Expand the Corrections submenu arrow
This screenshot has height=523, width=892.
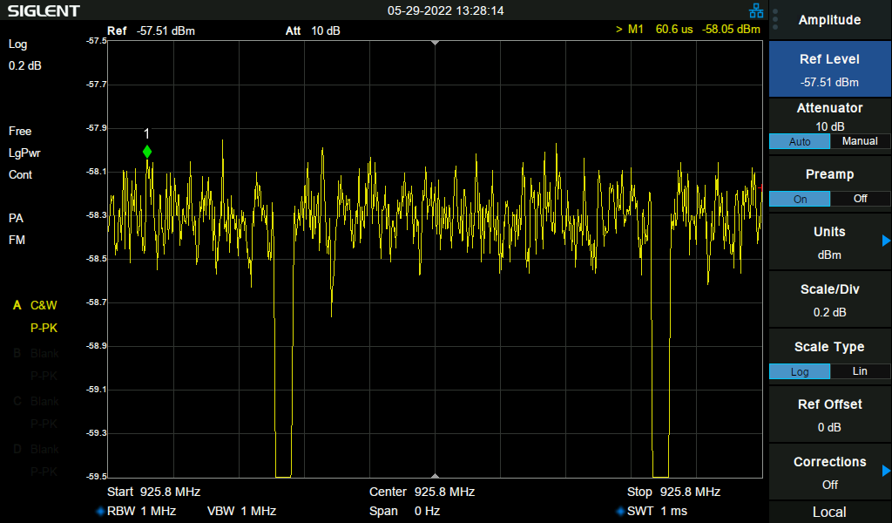click(886, 471)
